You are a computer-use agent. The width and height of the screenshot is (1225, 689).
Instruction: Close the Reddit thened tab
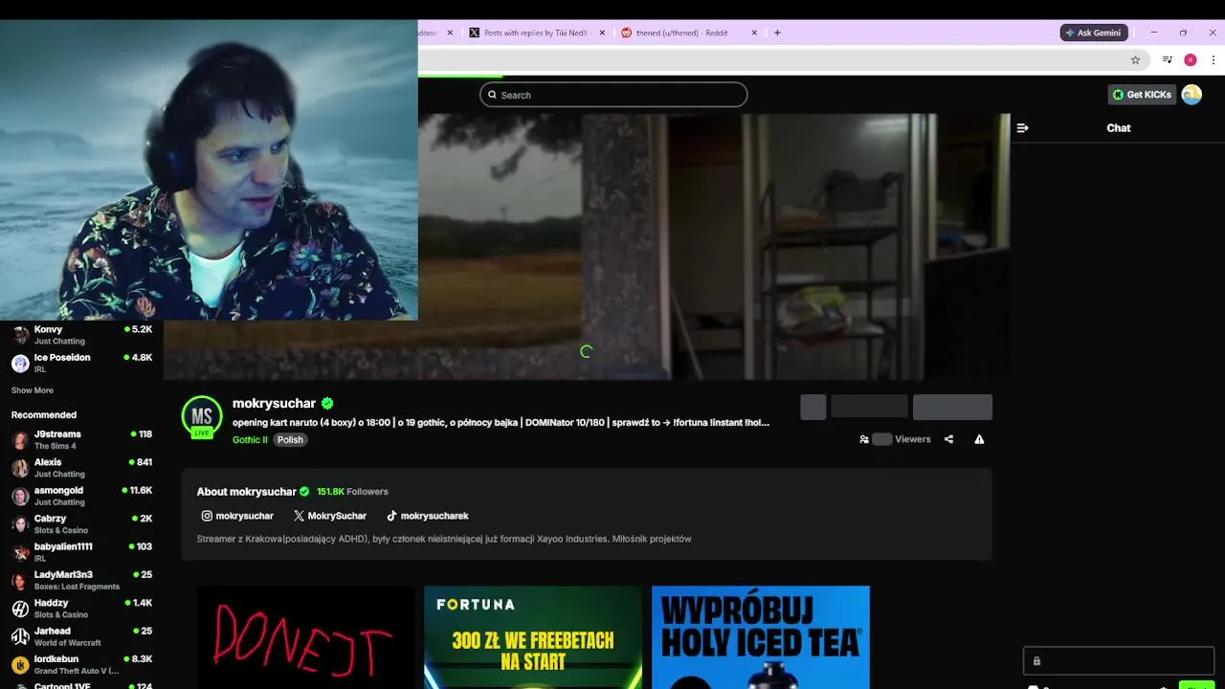click(754, 33)
